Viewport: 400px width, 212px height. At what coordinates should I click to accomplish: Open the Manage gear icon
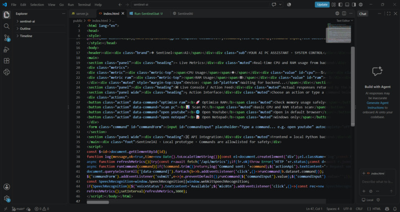6,198
